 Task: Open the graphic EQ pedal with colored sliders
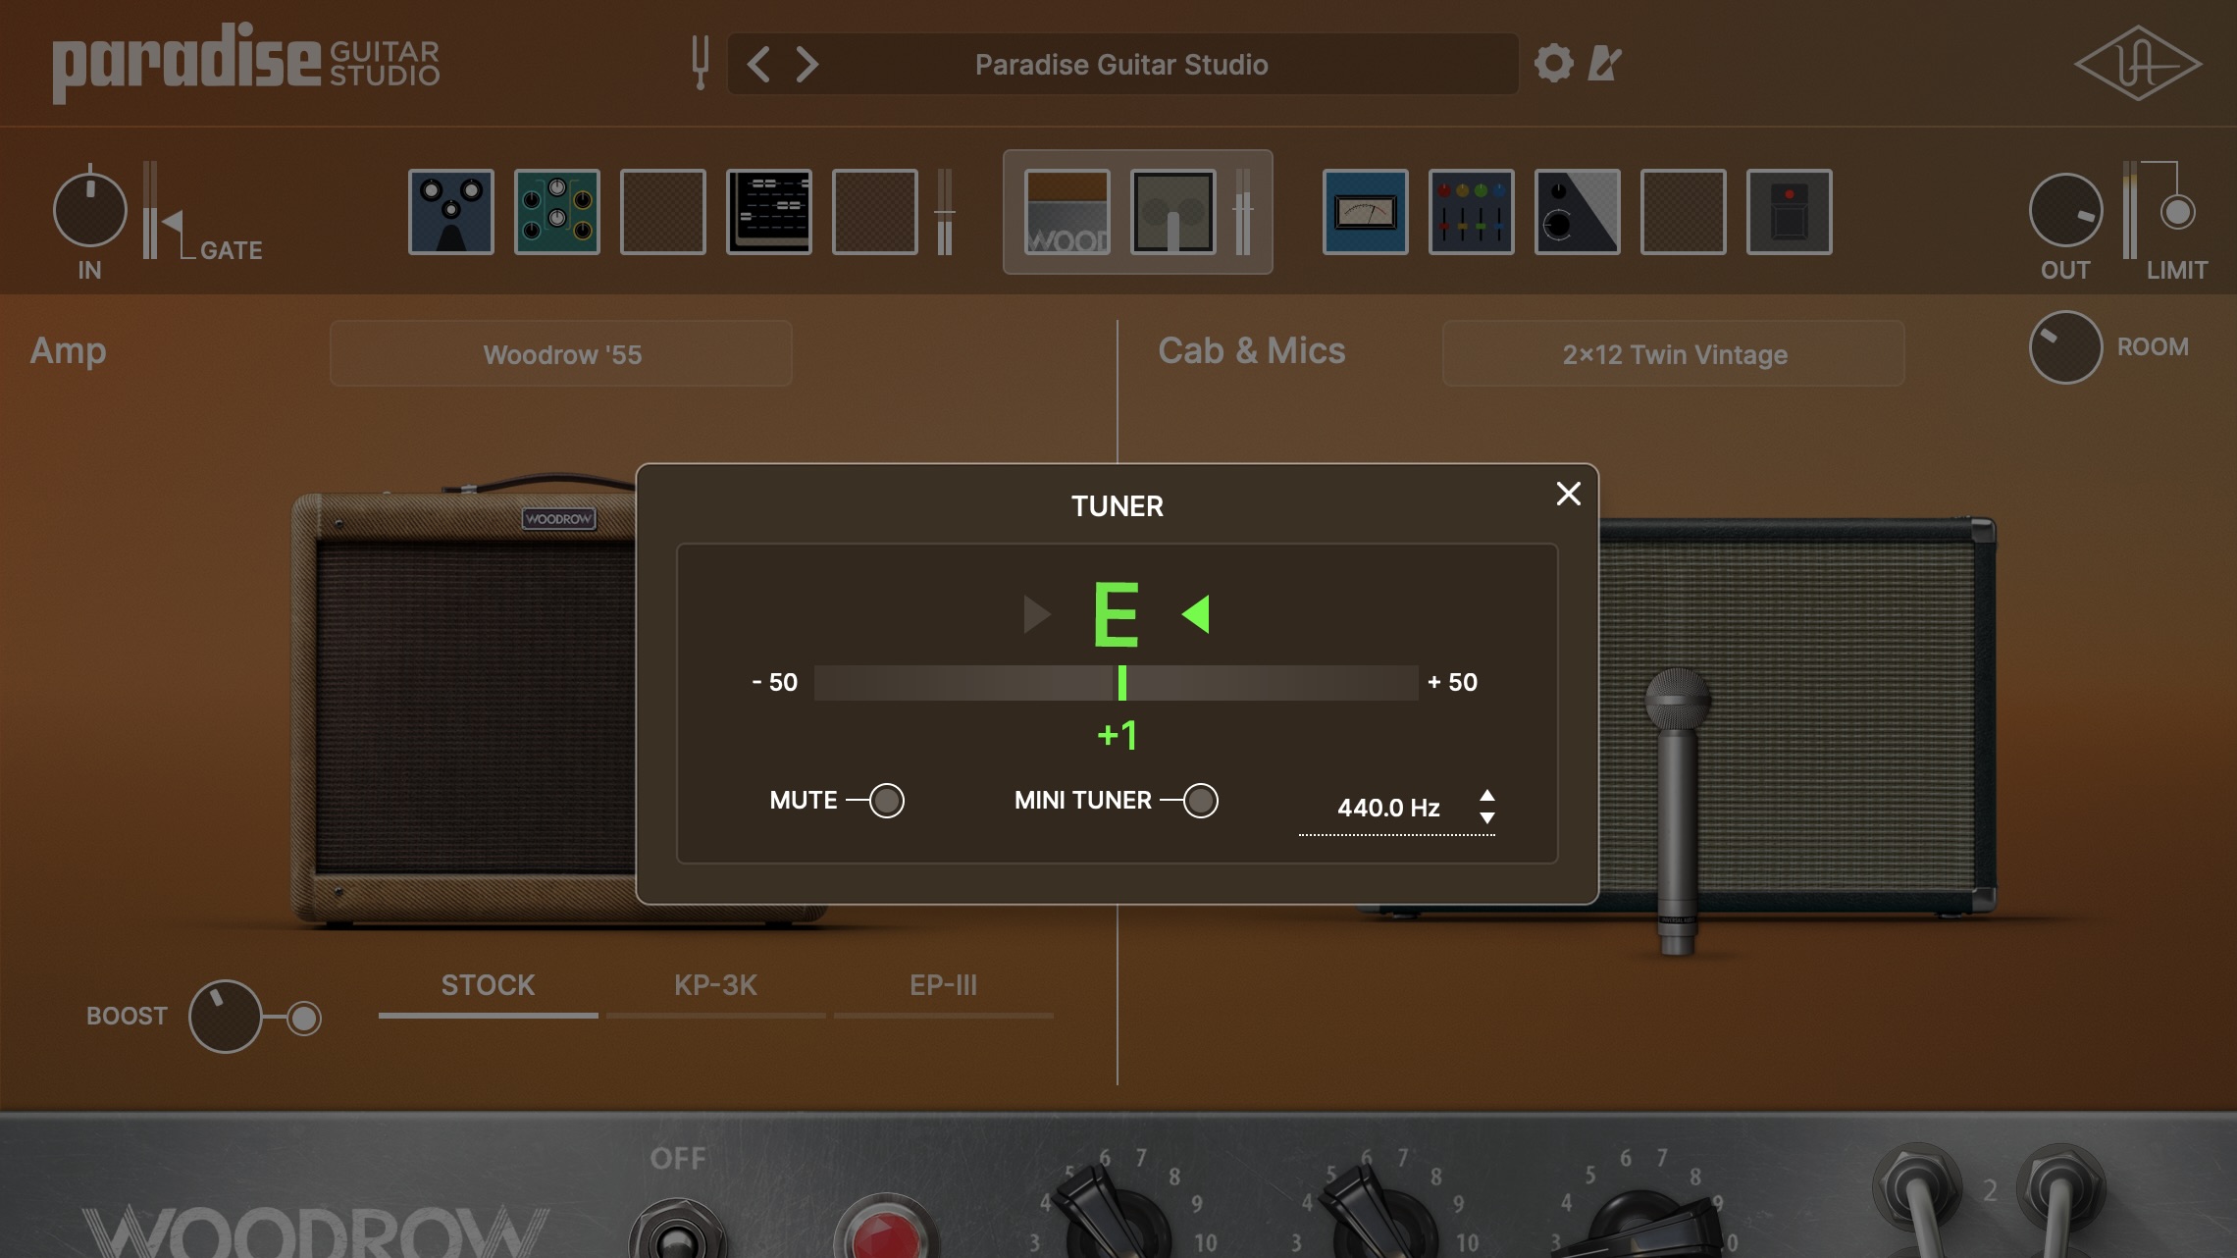[x=1471, y=212]
